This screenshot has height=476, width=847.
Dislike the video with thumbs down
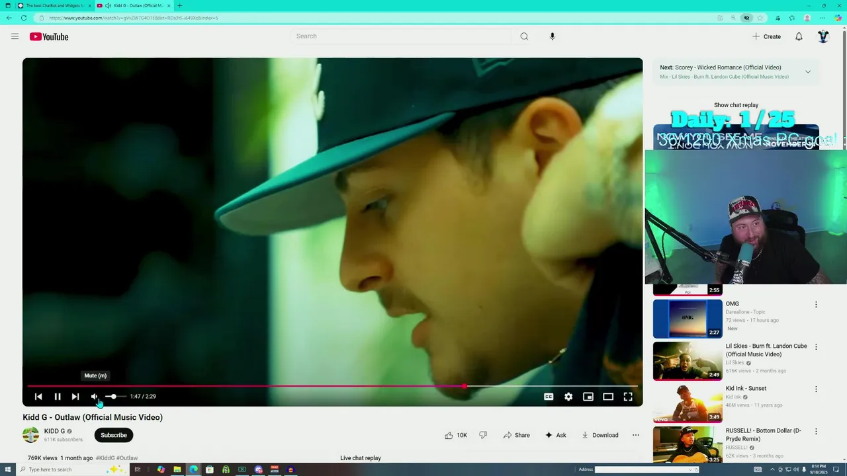pos(483,435)
